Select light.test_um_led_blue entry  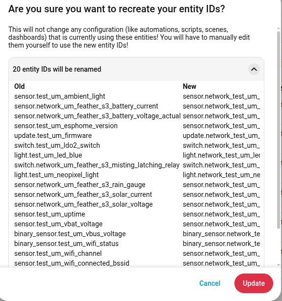(48, 155)
